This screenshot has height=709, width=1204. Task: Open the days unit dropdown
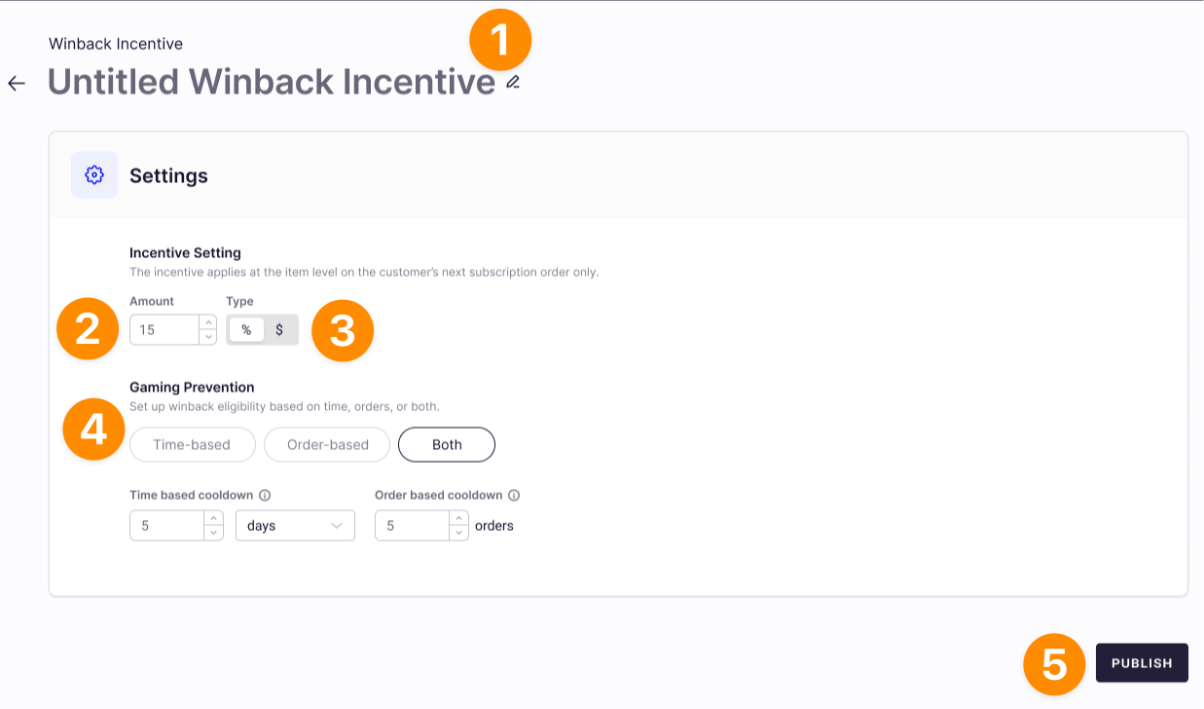coord(295,526)
